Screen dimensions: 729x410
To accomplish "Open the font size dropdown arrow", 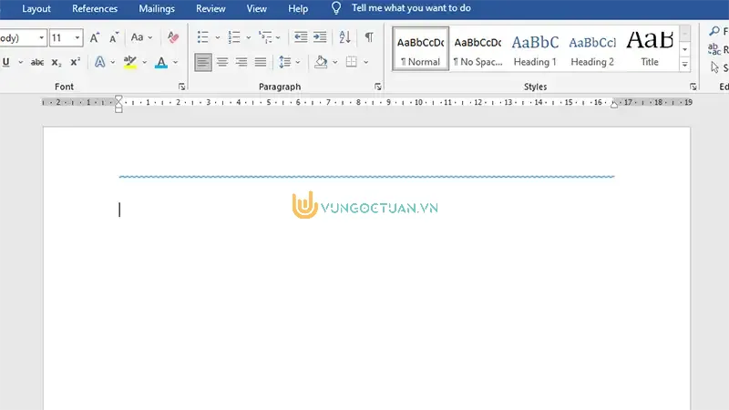I will click(77, 37).
